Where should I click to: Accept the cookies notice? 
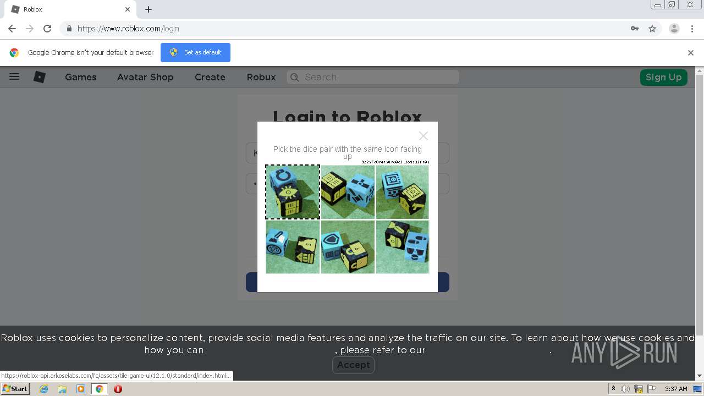[353, 365]
